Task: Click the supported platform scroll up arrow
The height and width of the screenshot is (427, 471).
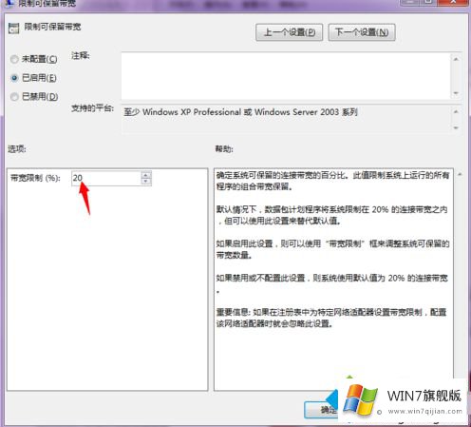Action: point(456,111)
